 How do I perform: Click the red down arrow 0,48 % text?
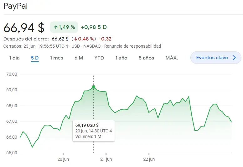point(84,39)
